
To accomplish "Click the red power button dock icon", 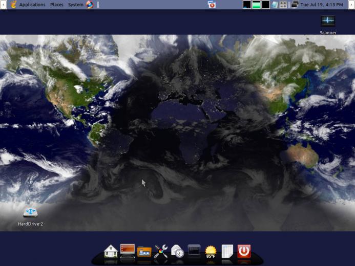I will tap(244, 251).
